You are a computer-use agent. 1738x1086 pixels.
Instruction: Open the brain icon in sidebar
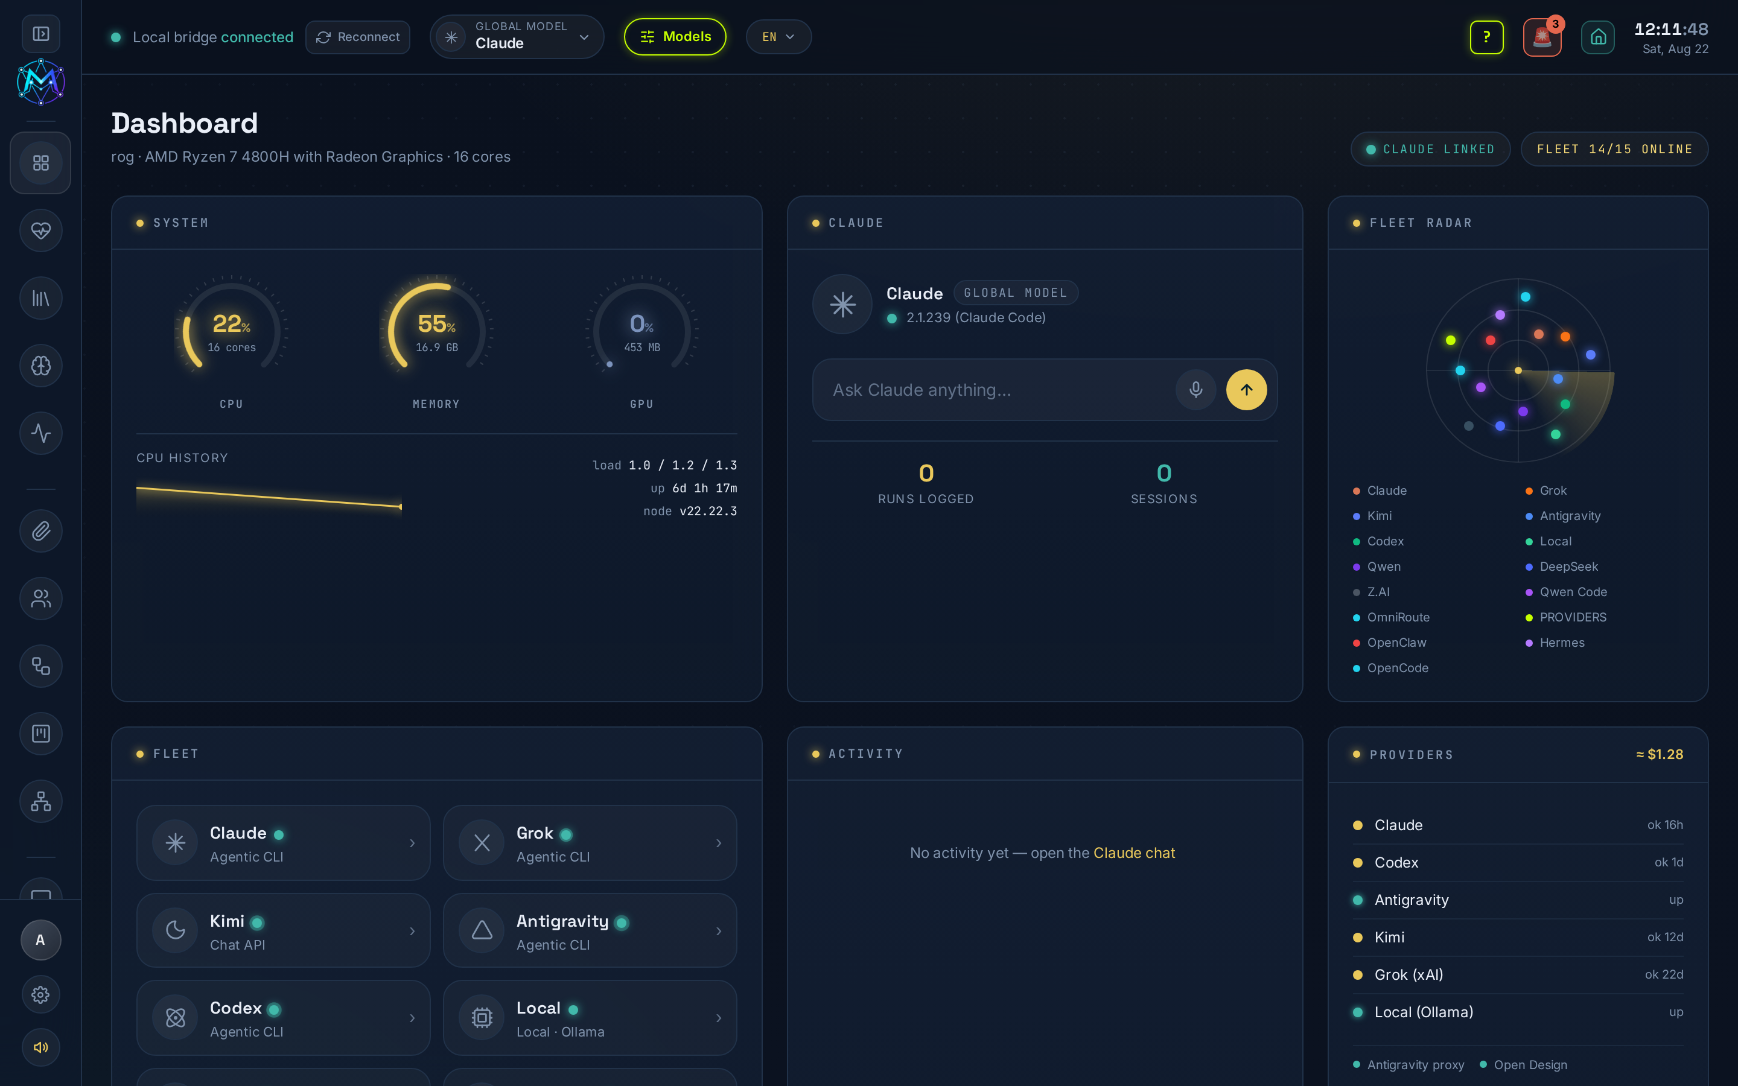[x=41, y=366]
